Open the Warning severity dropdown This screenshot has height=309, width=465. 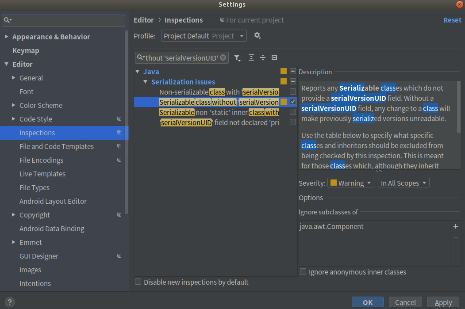[x=351, y=183]
